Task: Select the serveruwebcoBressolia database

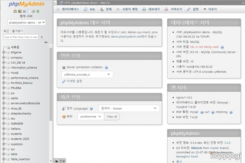Action: pyautogui.click(x=25, y=103)
